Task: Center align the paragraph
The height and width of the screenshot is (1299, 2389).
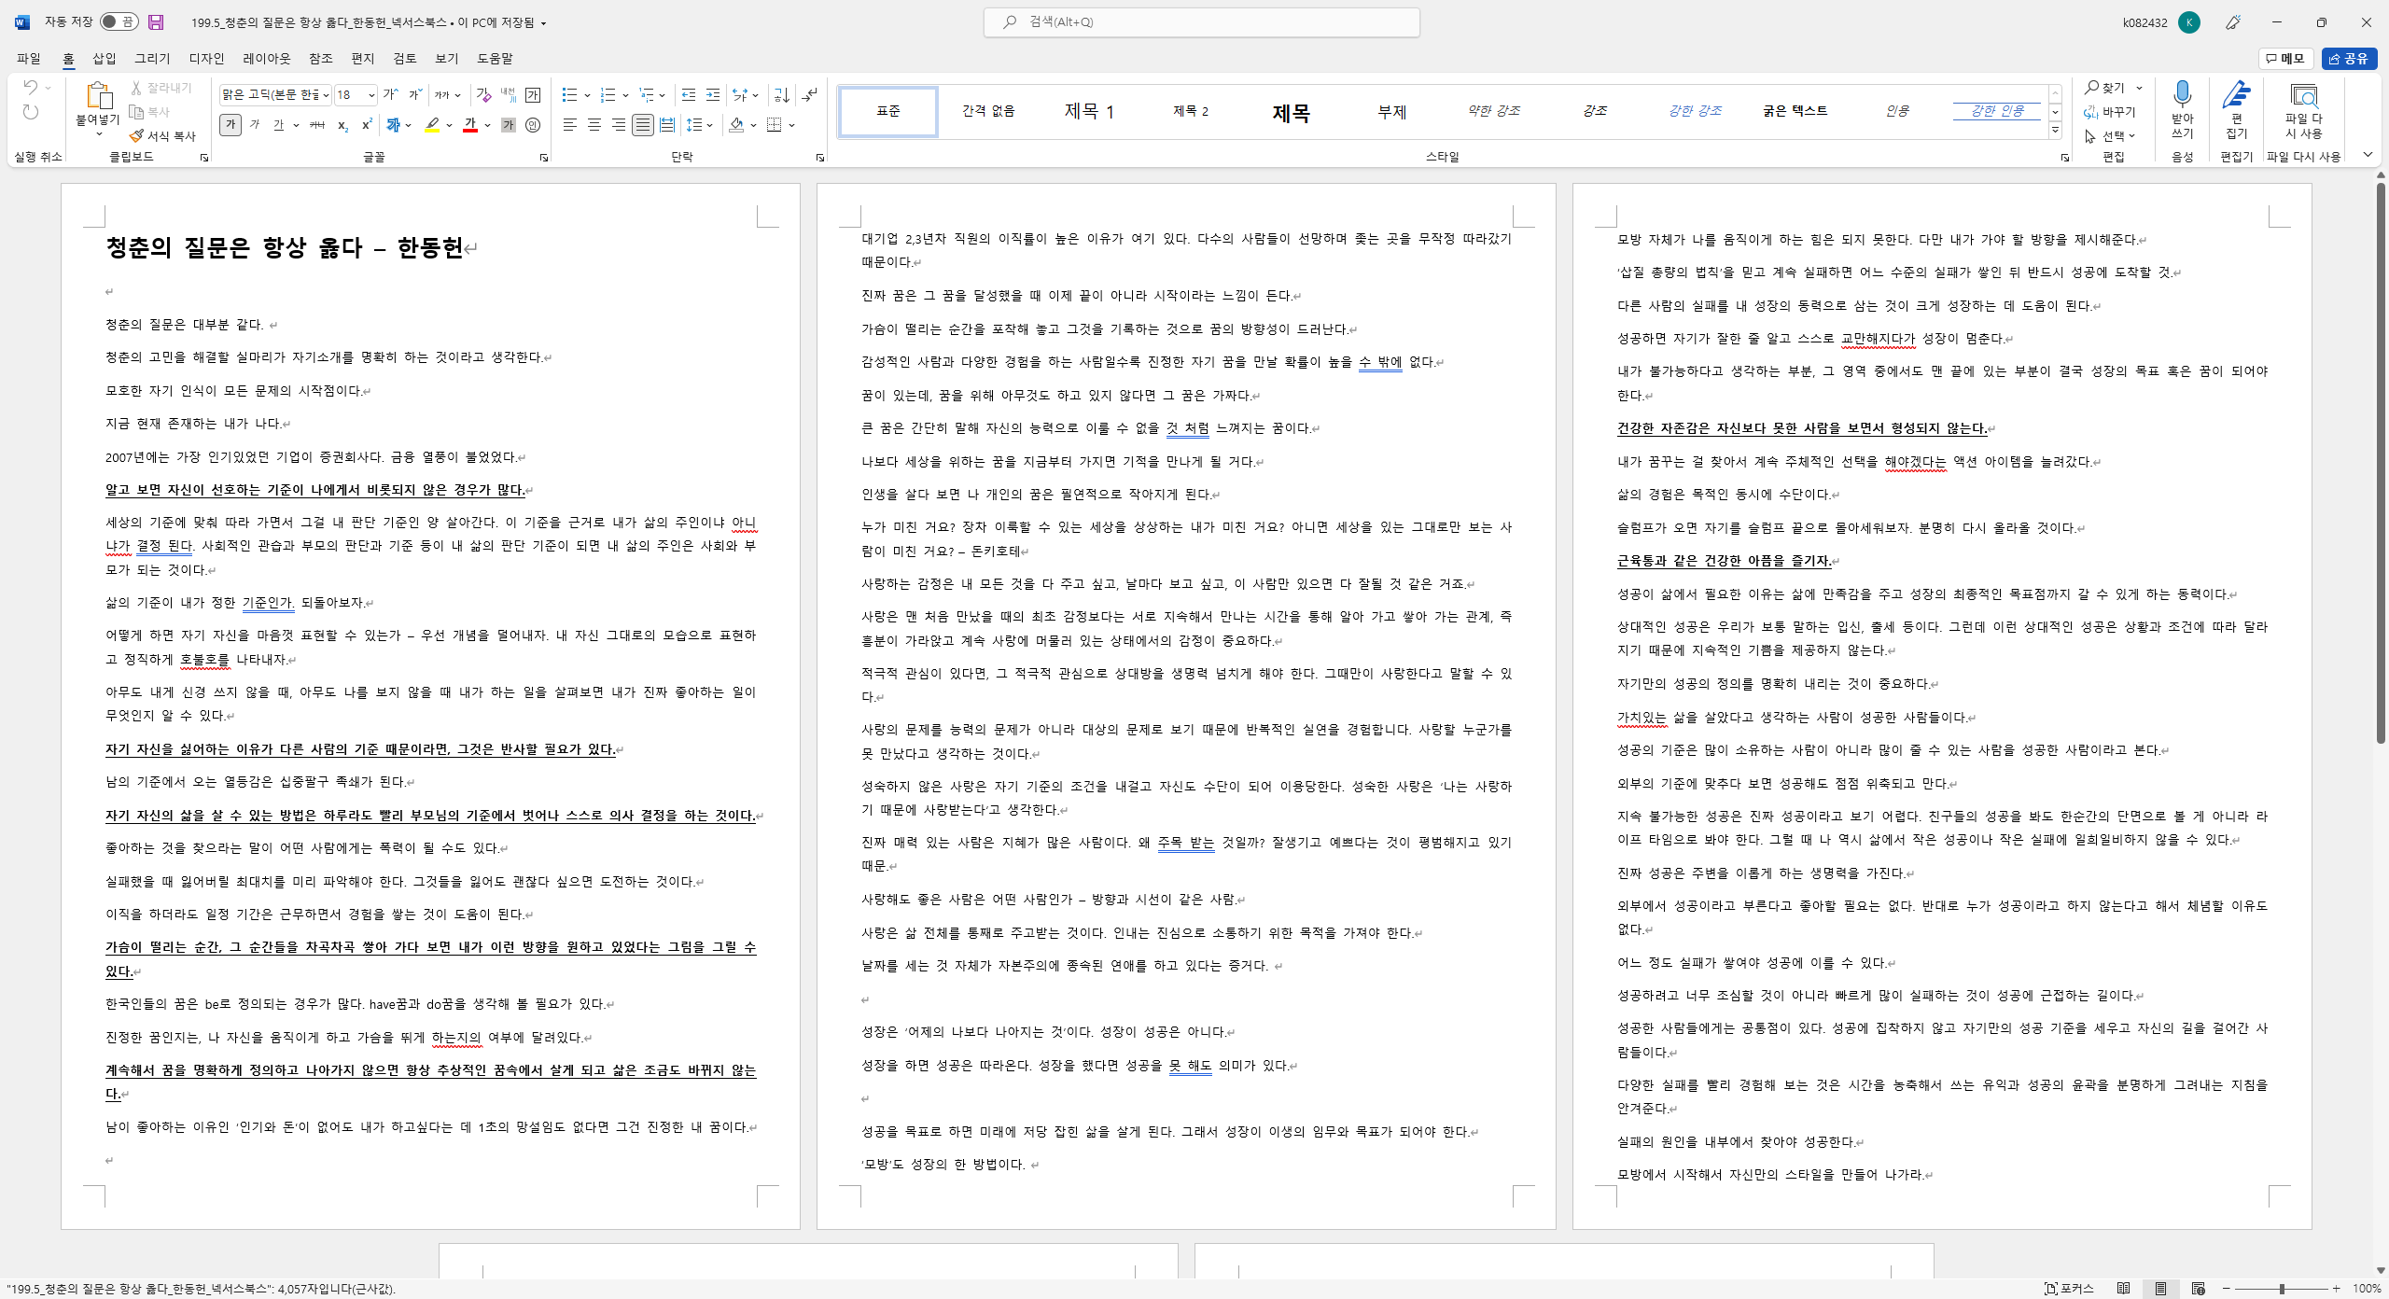Action: pos(594,125)
